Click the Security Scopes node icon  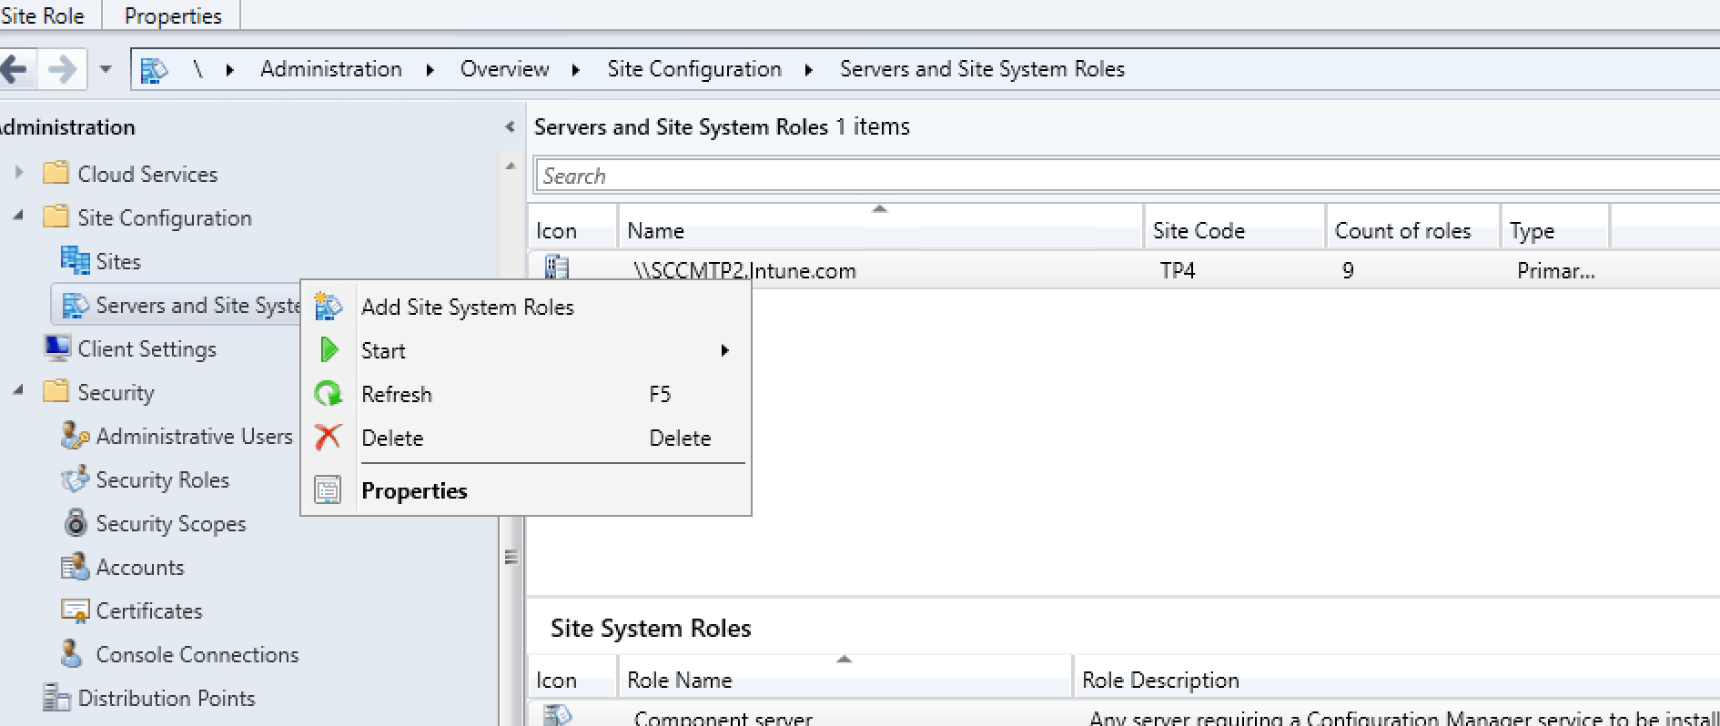tap(76, 523)
